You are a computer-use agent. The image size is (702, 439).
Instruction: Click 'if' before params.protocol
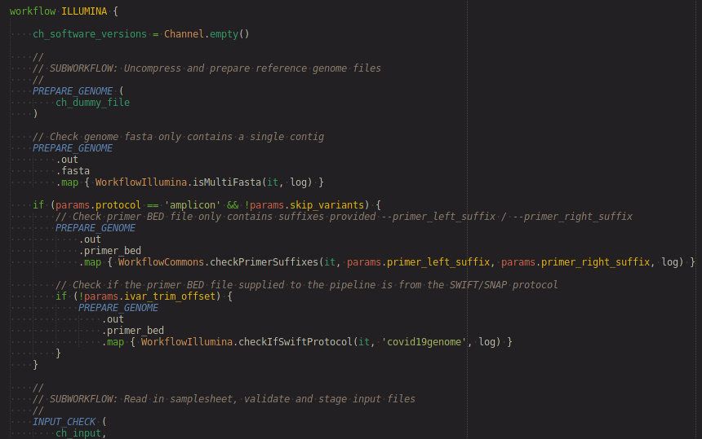coord(38,205)
